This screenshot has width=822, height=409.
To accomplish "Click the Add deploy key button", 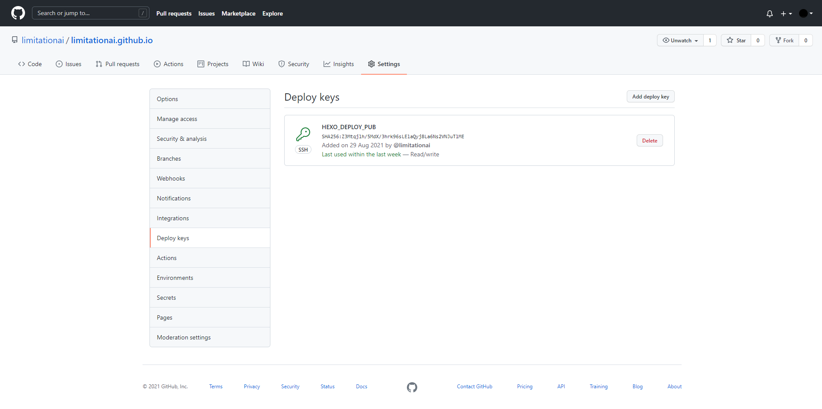I will [x=651, y=97].
